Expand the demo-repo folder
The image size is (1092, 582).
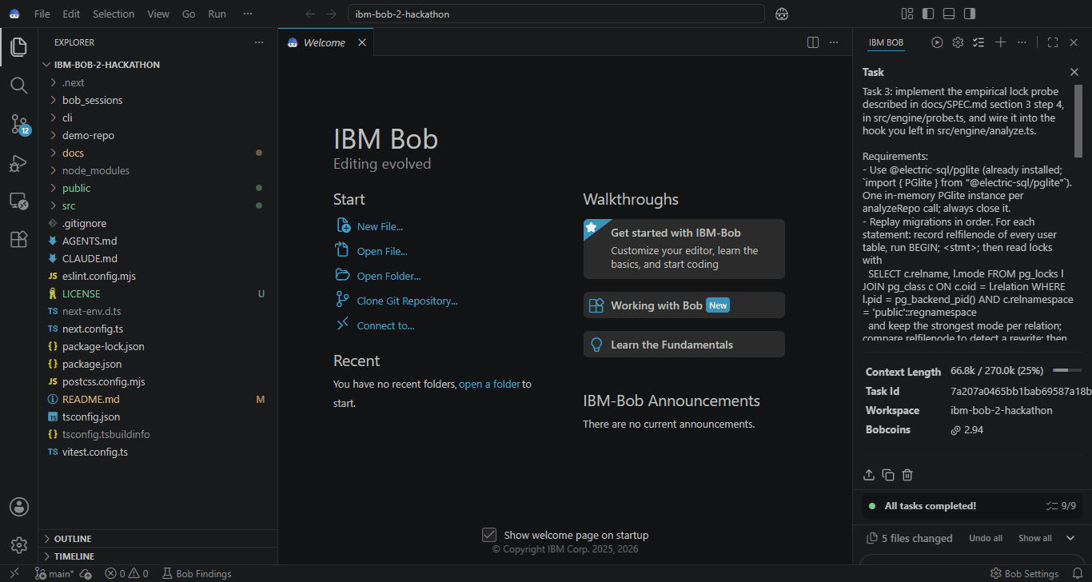(157, 135)
